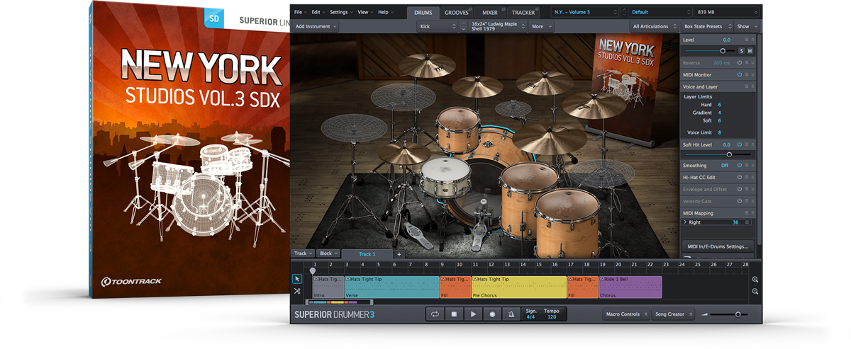
Task: Open the MIDI Mapping section menu icon
Action: point(746,213)
